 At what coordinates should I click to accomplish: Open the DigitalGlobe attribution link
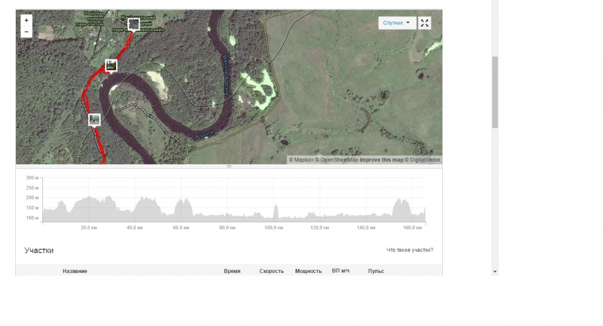pyautogui.click(x=425, y=160)
